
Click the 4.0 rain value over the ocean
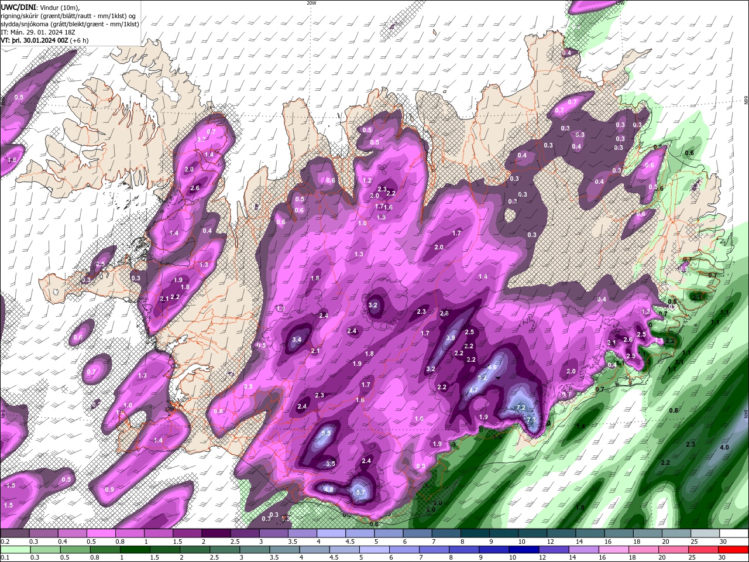(x=724, y=447)
